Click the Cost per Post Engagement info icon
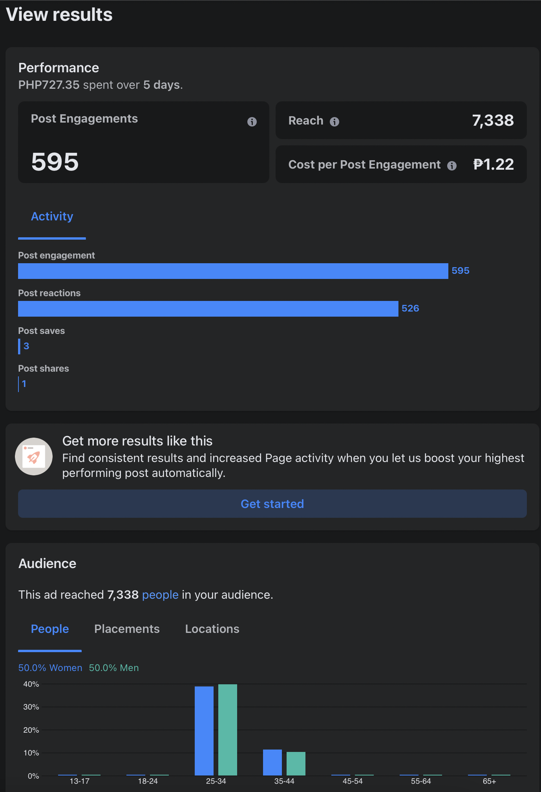The height and width of the screenshot is (792, 541). click(452, 166)
